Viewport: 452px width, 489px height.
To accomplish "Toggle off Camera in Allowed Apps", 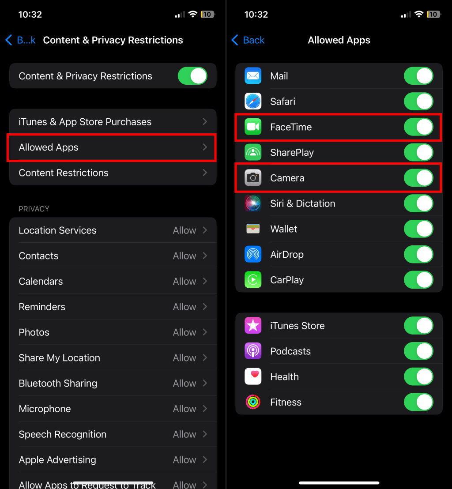I will pos(418,178).
